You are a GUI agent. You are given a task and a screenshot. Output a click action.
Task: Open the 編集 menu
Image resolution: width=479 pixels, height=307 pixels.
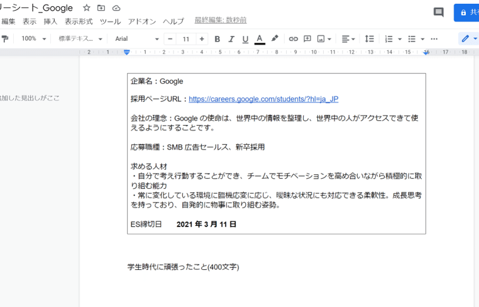[8, 21]
